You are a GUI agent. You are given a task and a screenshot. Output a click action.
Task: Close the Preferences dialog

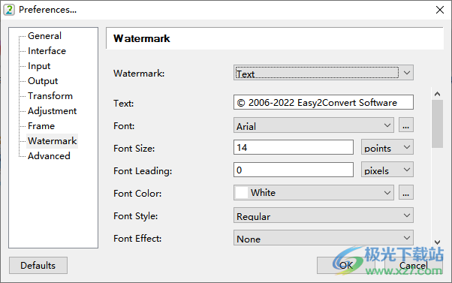439,10
